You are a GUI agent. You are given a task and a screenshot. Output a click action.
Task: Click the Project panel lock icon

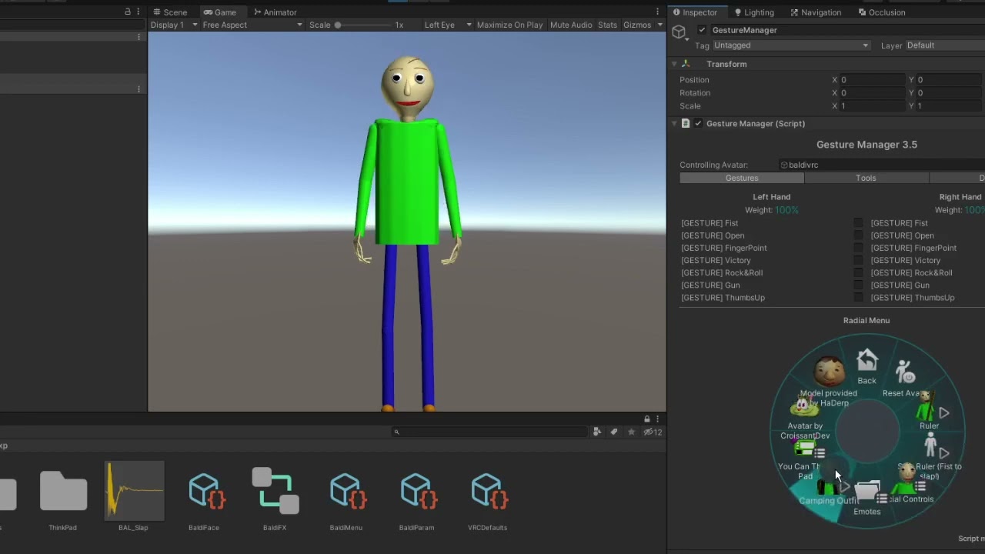click(647, 419)
